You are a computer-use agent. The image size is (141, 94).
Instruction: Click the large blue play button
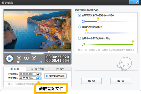tap(10, 59)
